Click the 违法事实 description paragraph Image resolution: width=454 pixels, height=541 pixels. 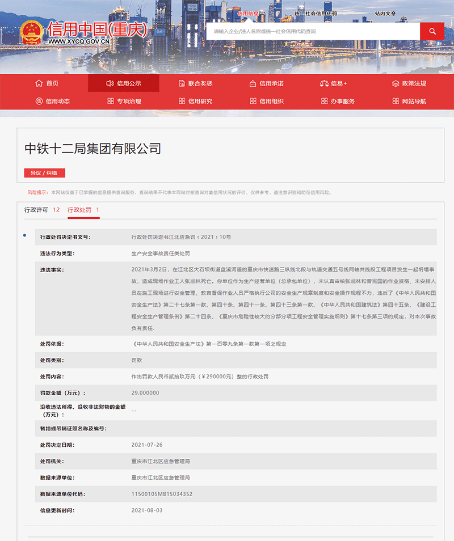click(x=283, y=298)
